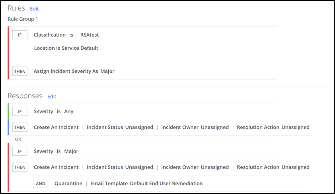This screenshot has height=194, width=335.
Task: Click the Severity is Major condition text
Action: [x=56, y=151]
